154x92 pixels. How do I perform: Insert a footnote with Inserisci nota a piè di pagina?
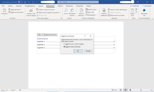[31, 12]
